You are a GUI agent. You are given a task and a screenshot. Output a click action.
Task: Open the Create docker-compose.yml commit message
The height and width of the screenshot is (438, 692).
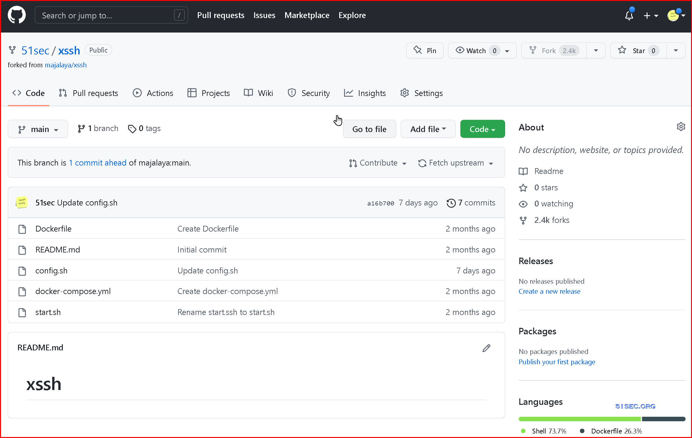point(228,291)
